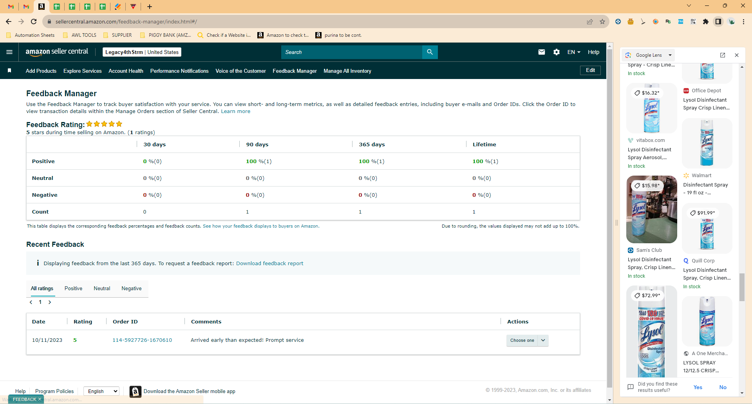Open the $16.32 vitabox.com Lysol thumbnail
The width and height of the screenshot is (752, 404).
coord(652,108)
